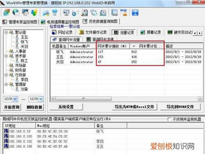205x154 pixels.
Task: Open the 文件操作记录 tab
Action: coord(93,33)
